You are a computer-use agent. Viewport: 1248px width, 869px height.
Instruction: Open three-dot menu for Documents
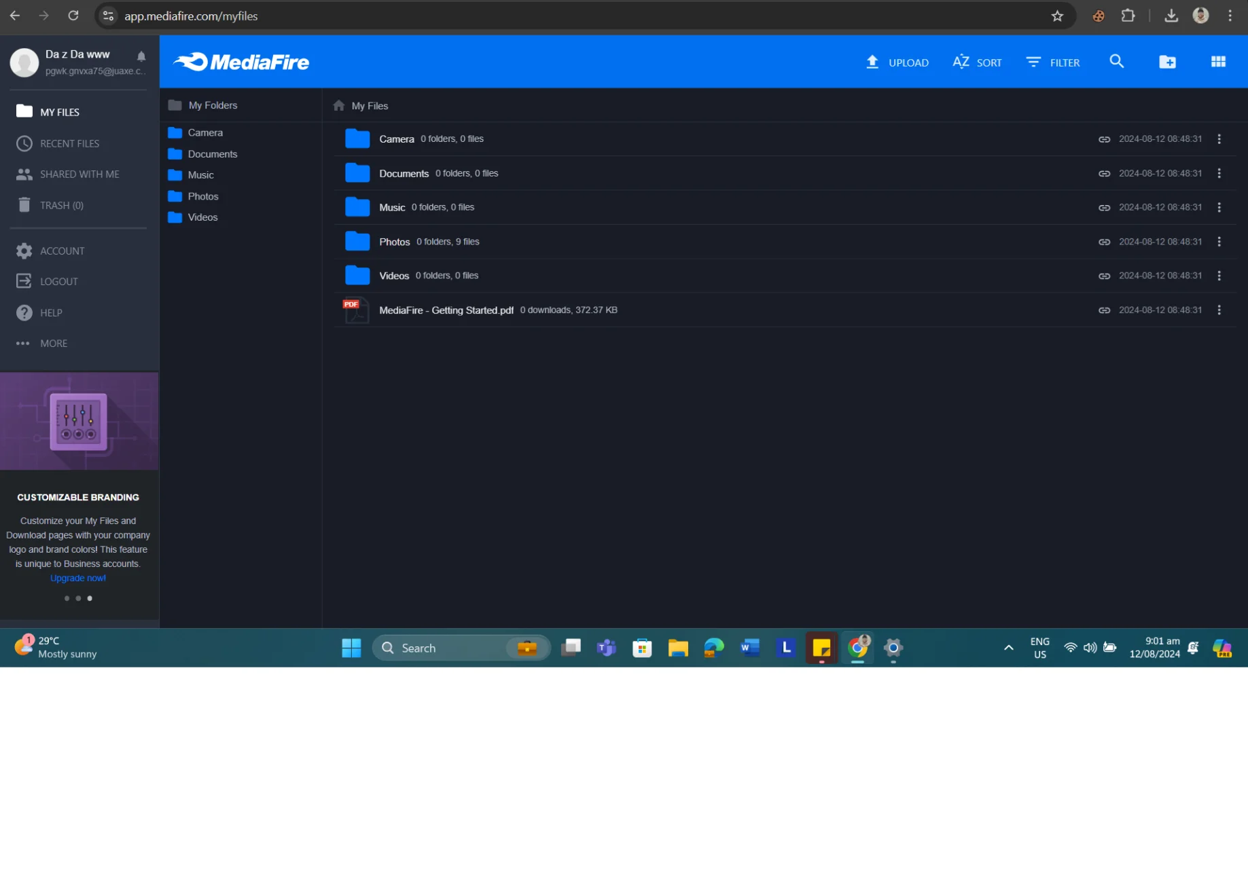tap(1219, 173)
